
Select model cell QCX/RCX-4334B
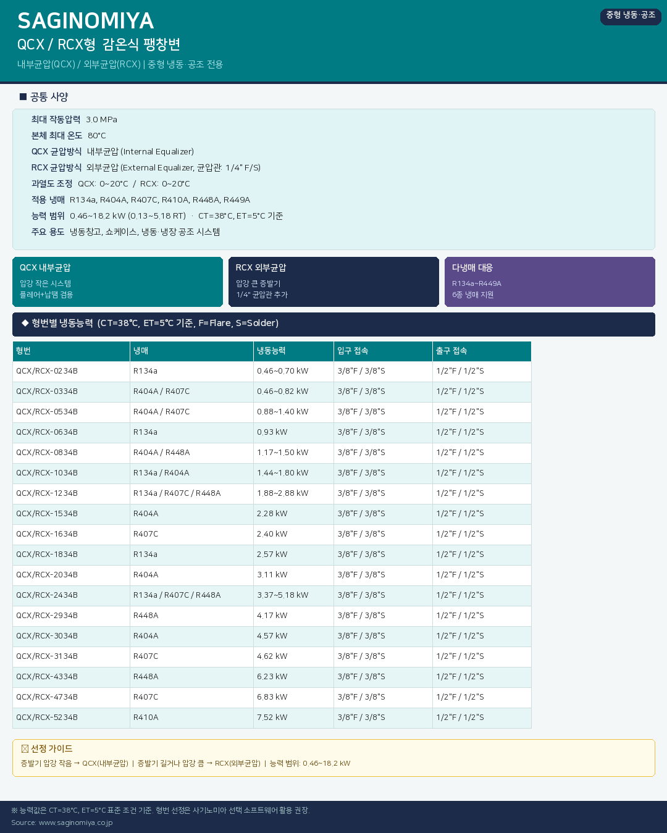(x=71, y=677)
